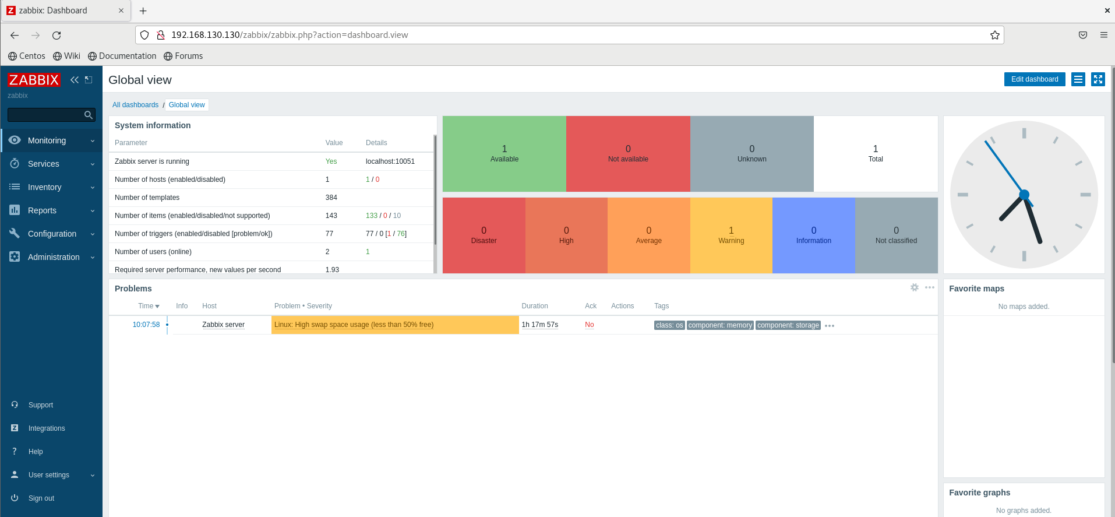Open Problems widget gear settings icon
1115x517 pixels.
tap(915, 287)
